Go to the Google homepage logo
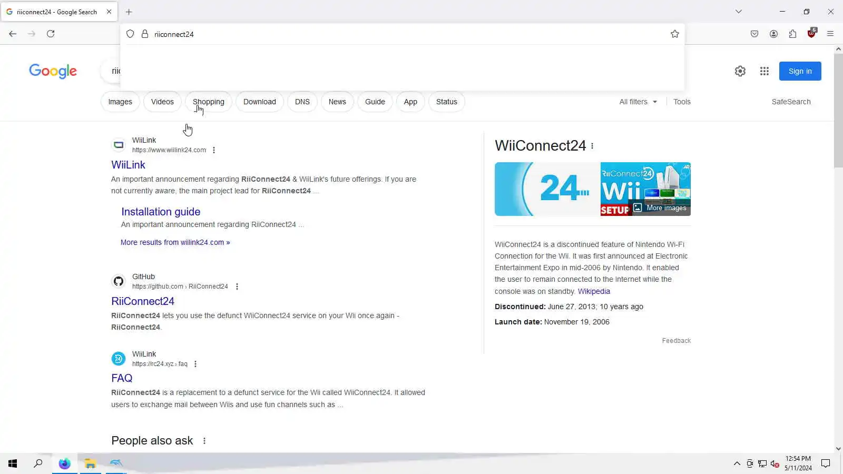This screenshot has height=474, width=843. [x=53, y=71]
